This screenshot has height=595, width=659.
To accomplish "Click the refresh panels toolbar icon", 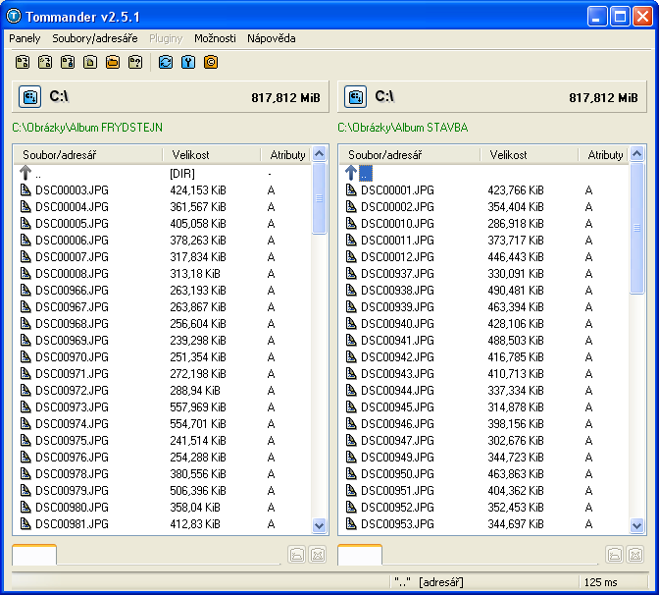I will 165,62.
